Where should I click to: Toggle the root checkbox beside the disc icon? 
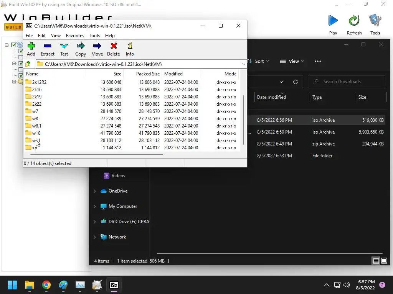(x=14, y=45)
